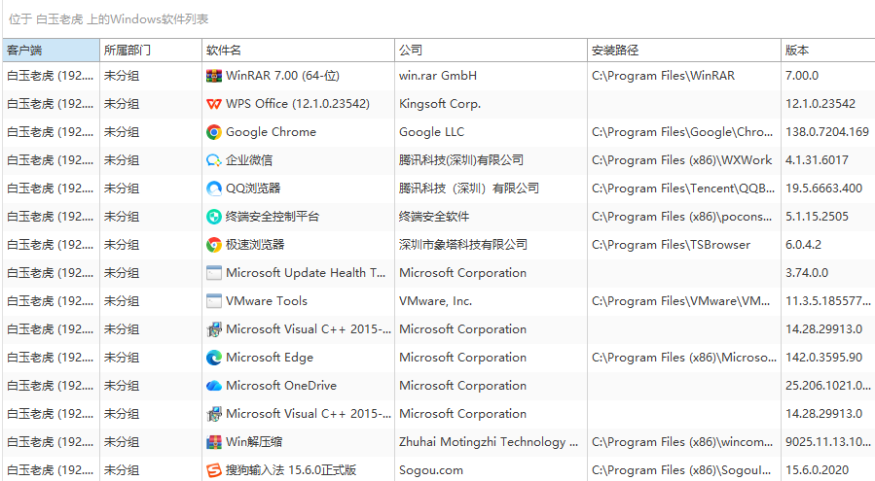Click the version 3.74.0.0 cell

pos(807,273)
